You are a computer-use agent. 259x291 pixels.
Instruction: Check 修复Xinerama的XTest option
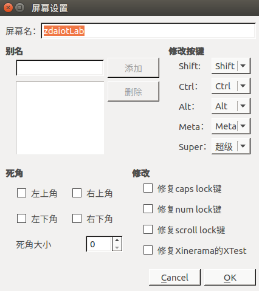tap(148, 250)
